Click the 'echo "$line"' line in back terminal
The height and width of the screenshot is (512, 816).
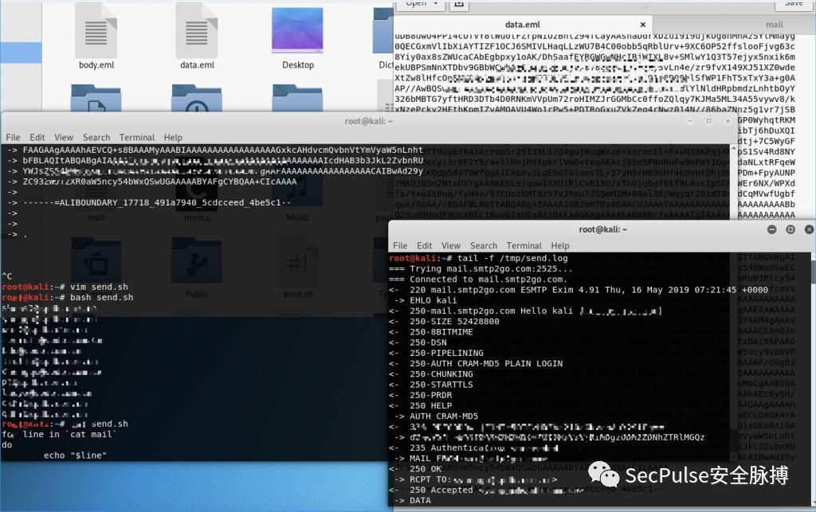coord(75,455)
